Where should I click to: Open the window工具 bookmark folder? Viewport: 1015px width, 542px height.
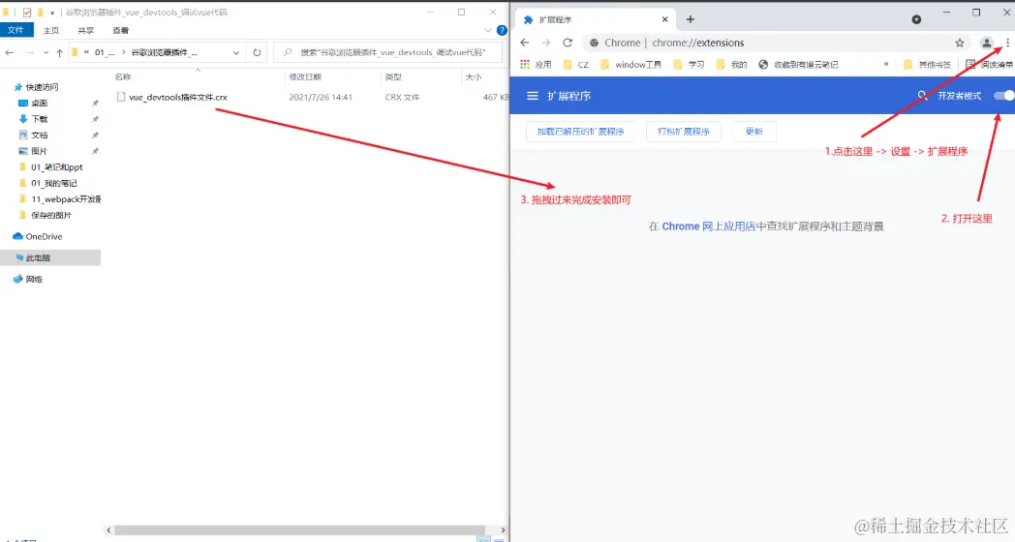[631, 64]
